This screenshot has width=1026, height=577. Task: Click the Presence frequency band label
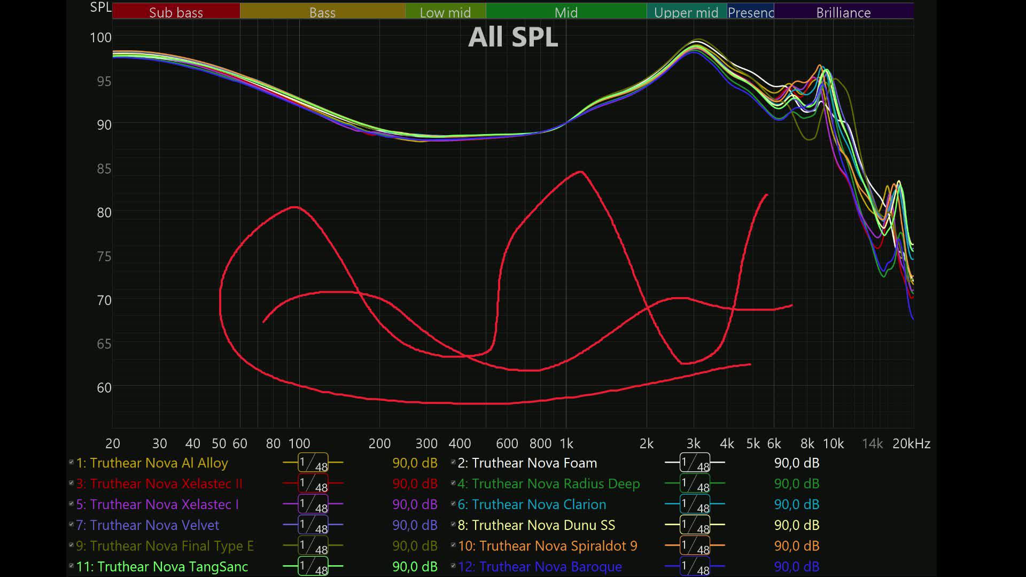750,12
